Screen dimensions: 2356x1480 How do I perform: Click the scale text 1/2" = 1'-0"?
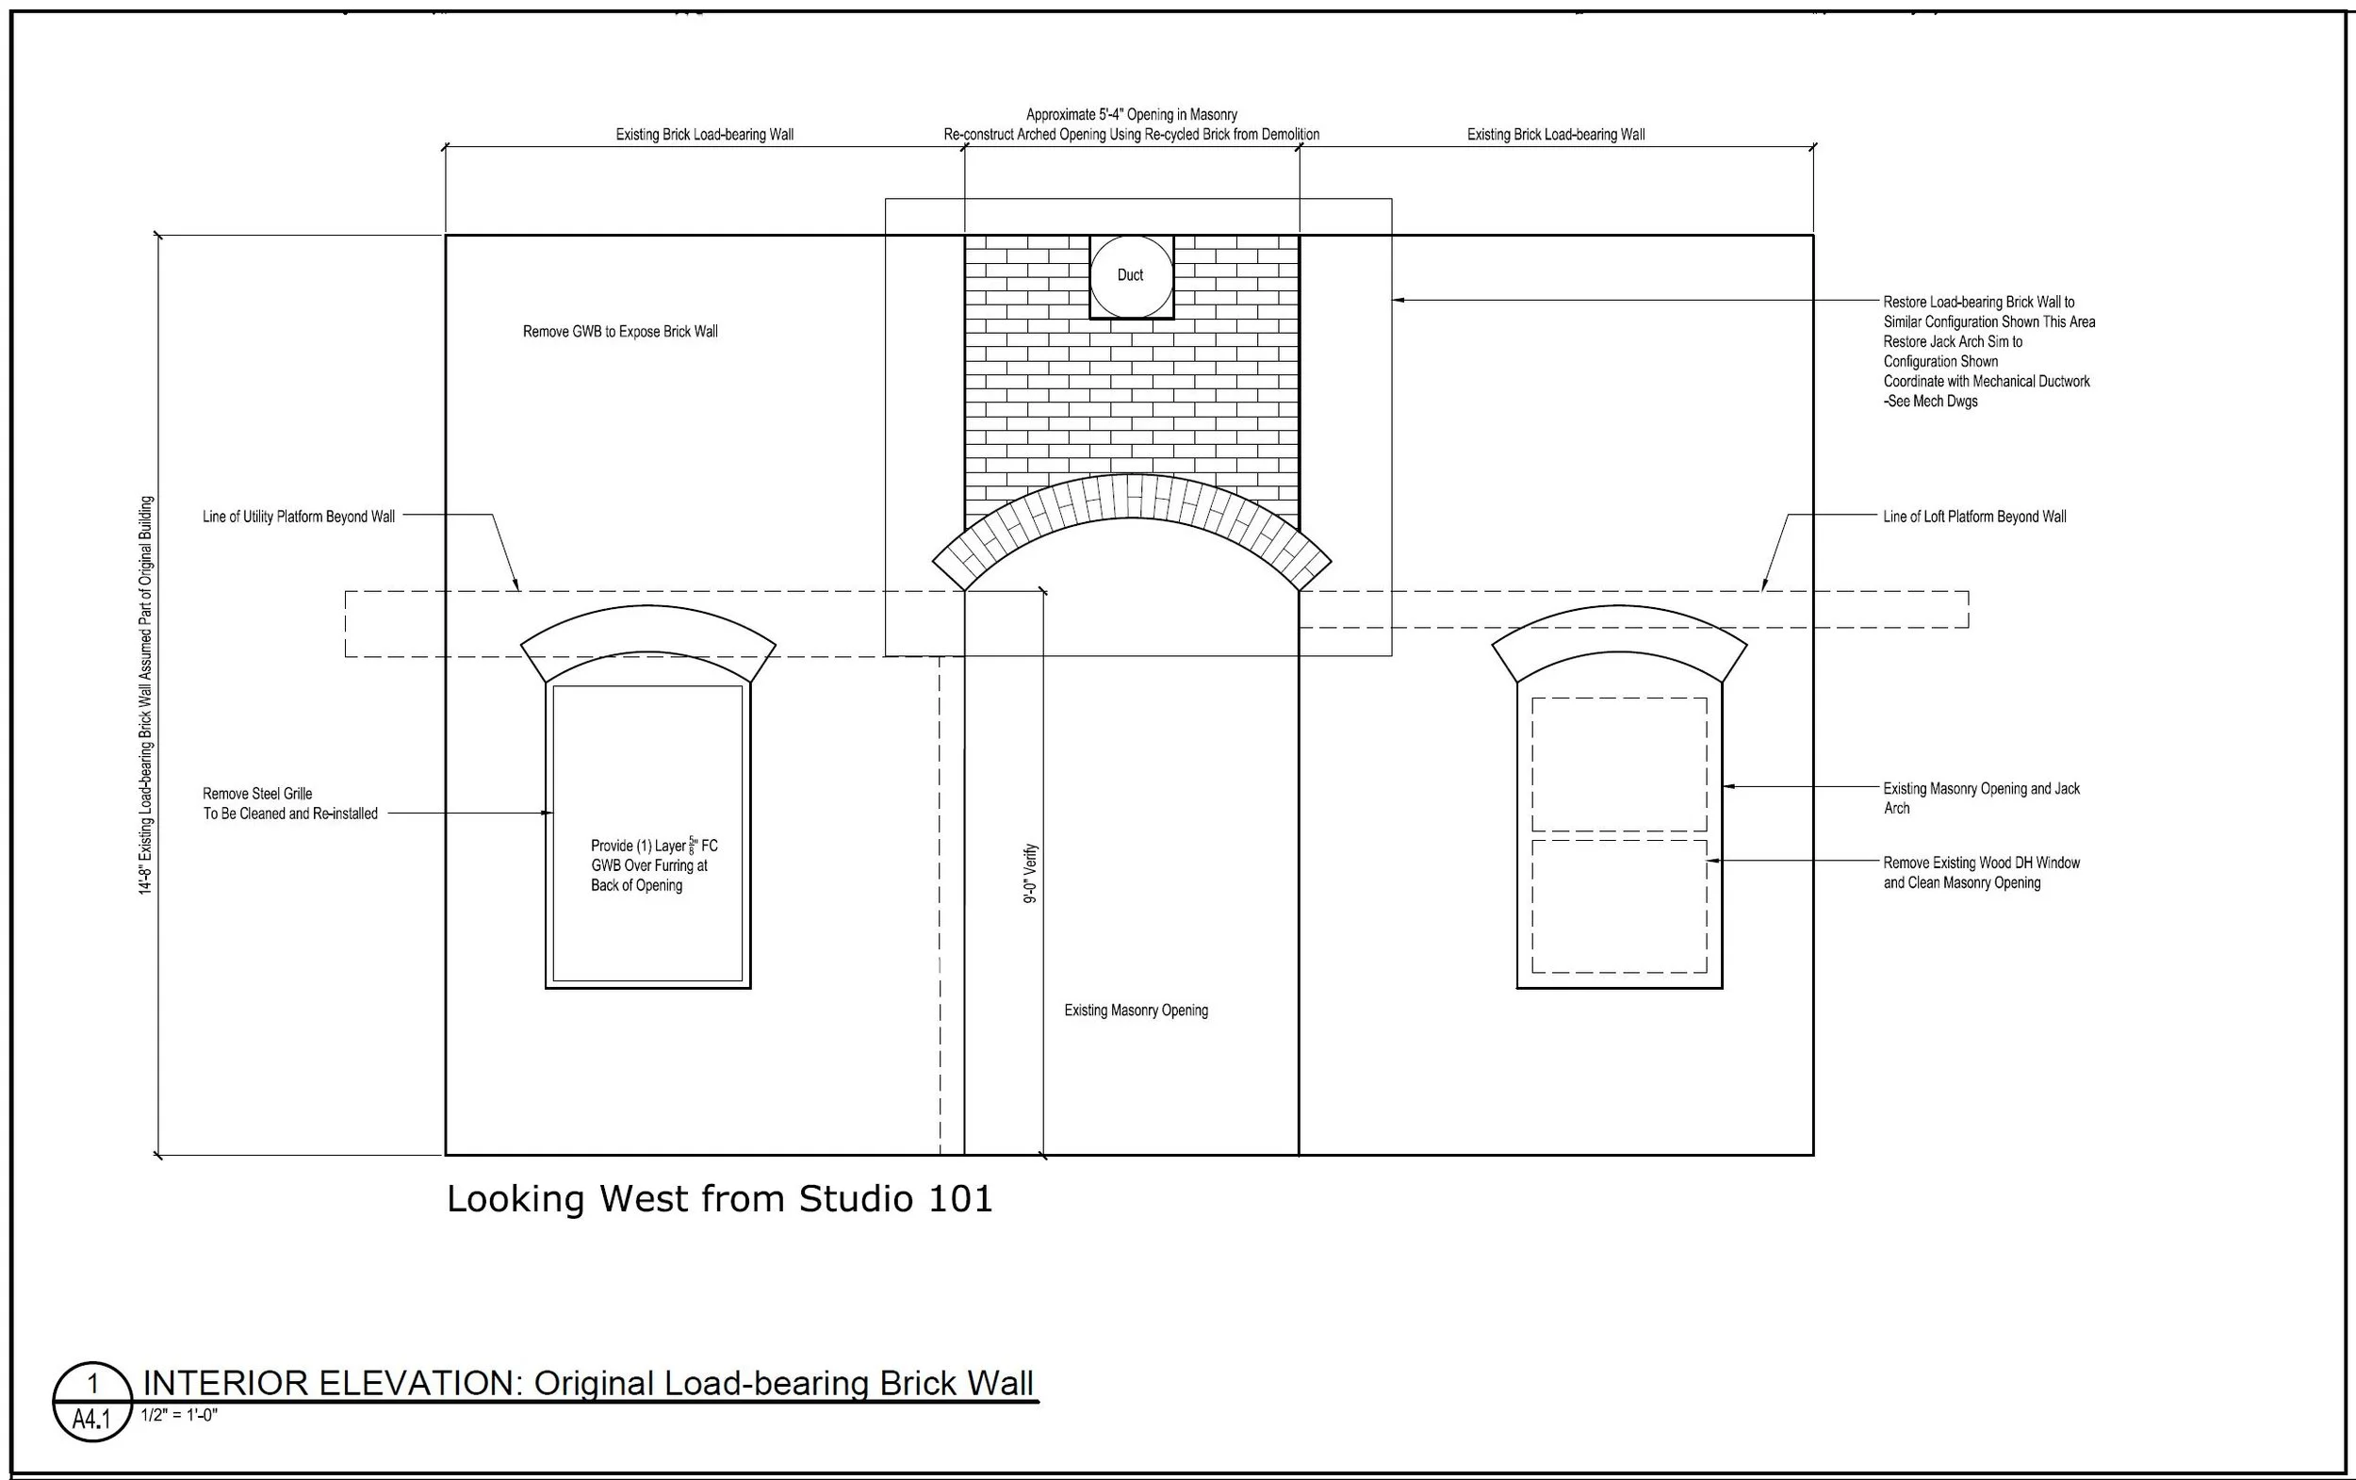[179, 1415]
